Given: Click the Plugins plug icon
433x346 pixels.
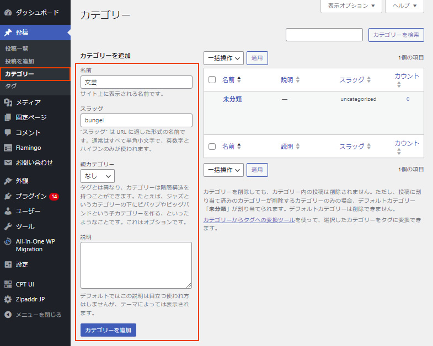Looking at the screenshot, I should (x=8, y=196).
